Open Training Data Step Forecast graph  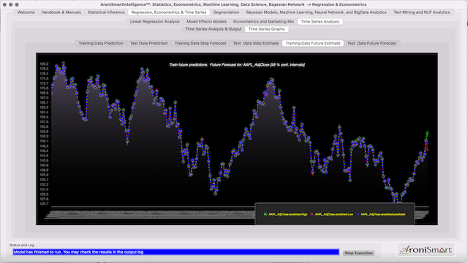point(200,43)
